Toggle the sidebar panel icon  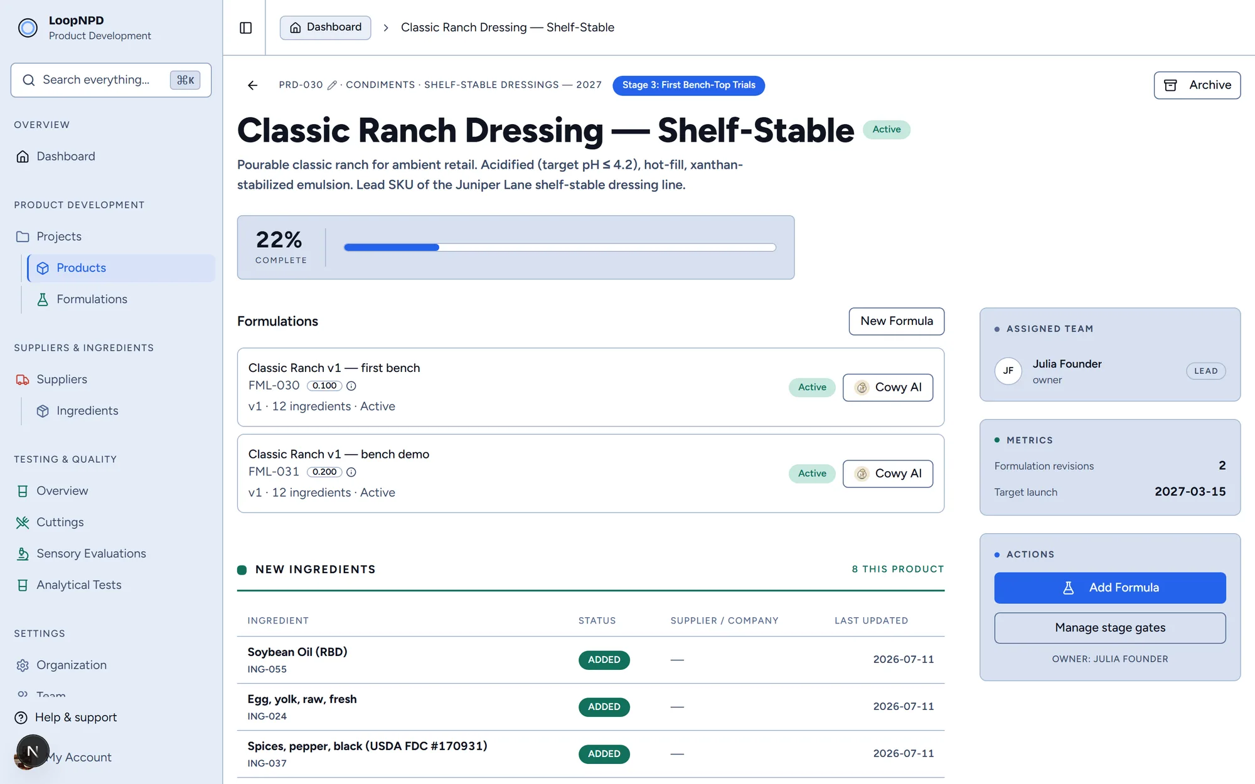(245, 28)
